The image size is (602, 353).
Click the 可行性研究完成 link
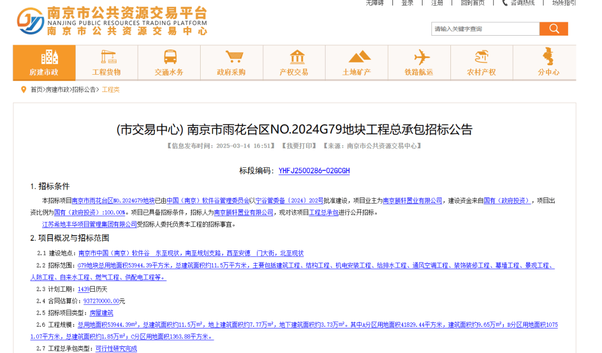point(116,349)
